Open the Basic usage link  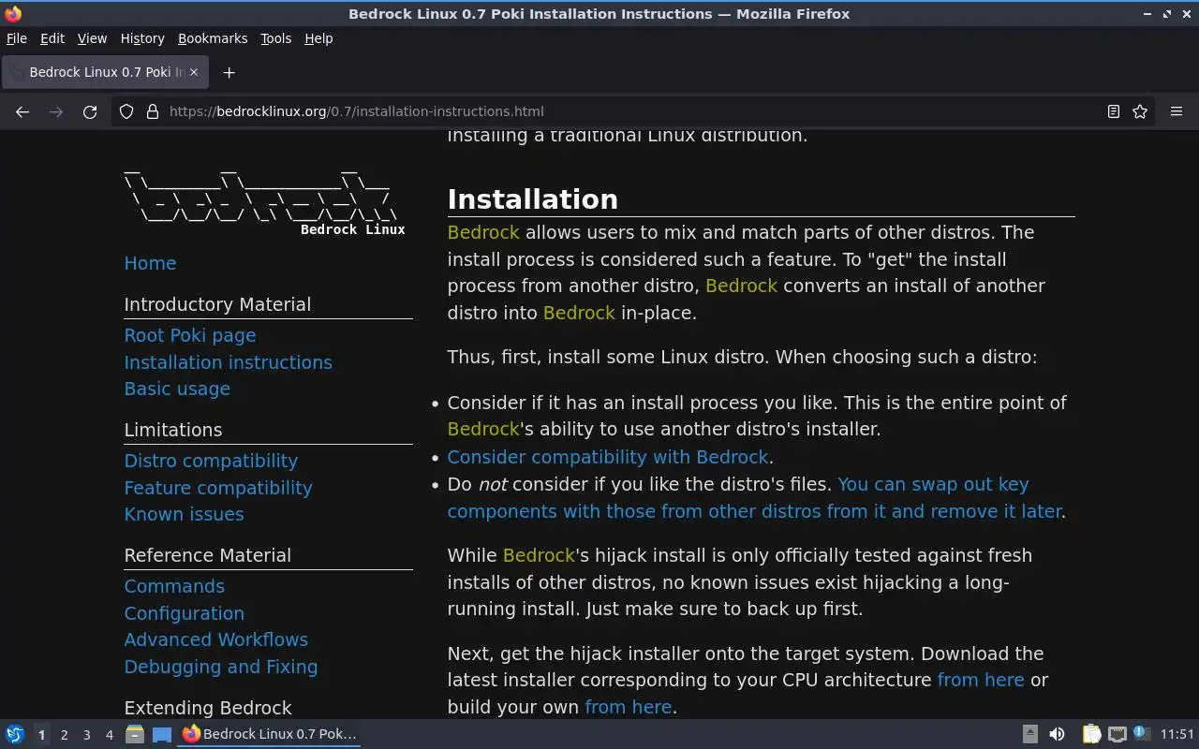(177, 389)
